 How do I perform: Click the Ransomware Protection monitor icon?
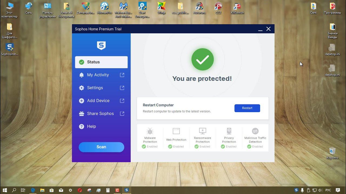202,131
